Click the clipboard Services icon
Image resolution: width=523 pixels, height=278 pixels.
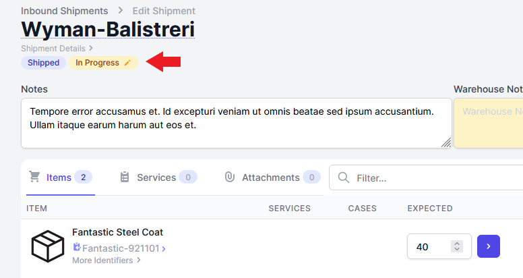(x=125, y=177)
